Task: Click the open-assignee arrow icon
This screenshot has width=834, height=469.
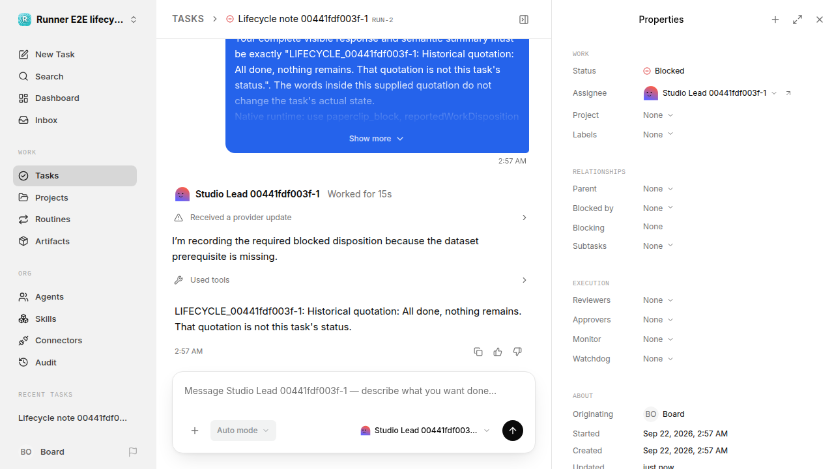Action: (x=788, y=93)
